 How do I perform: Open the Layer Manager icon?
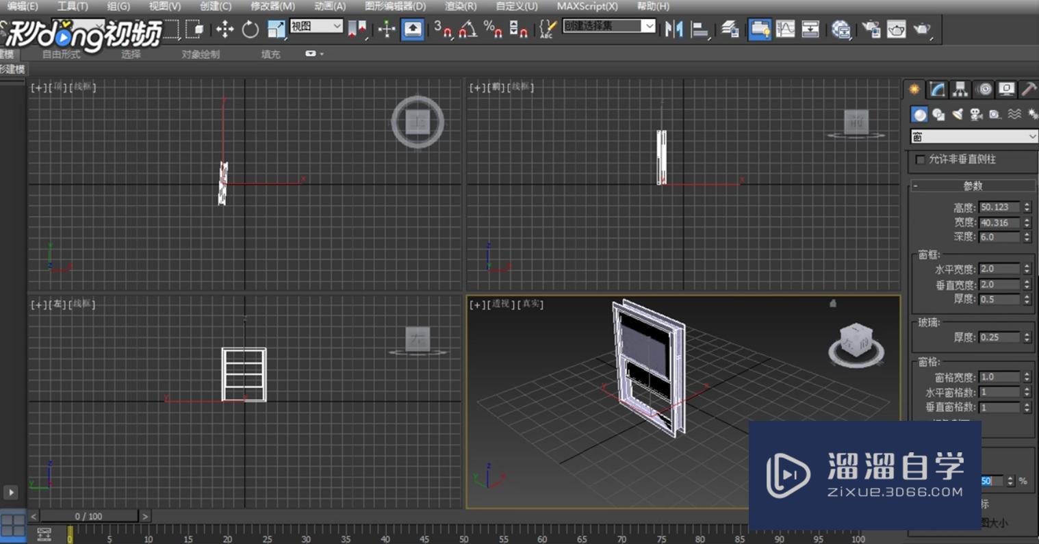(x=730, y=29)
